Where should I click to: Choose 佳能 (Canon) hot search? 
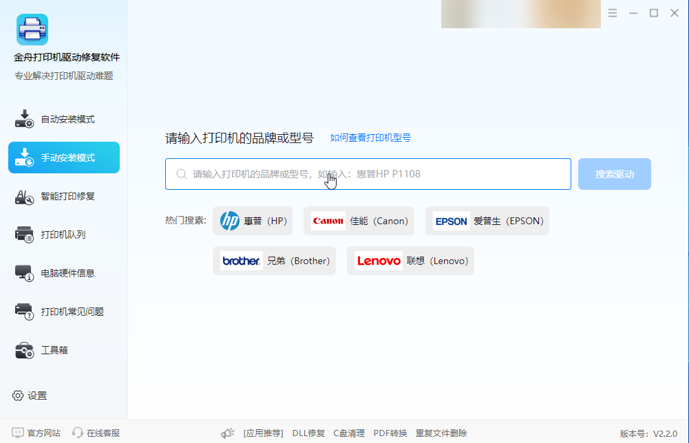[359, 221]
